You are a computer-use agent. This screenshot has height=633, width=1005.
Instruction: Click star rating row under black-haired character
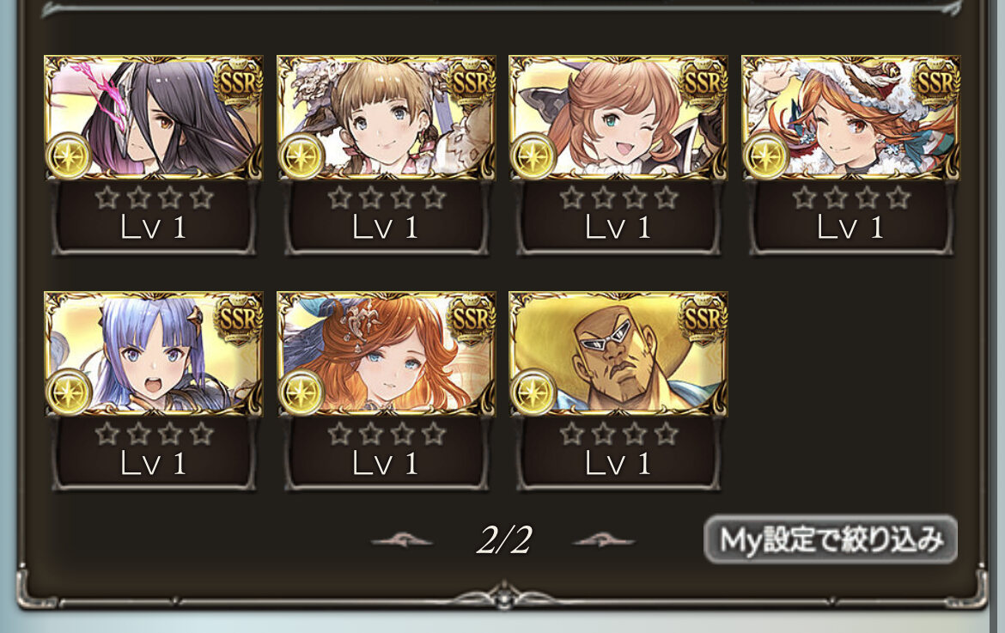[154, 198]
